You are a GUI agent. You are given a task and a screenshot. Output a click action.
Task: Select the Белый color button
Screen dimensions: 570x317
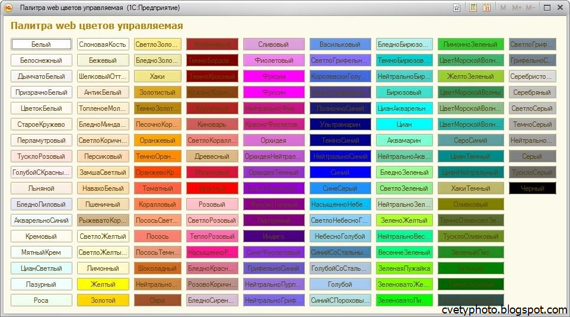click(41, 44)
